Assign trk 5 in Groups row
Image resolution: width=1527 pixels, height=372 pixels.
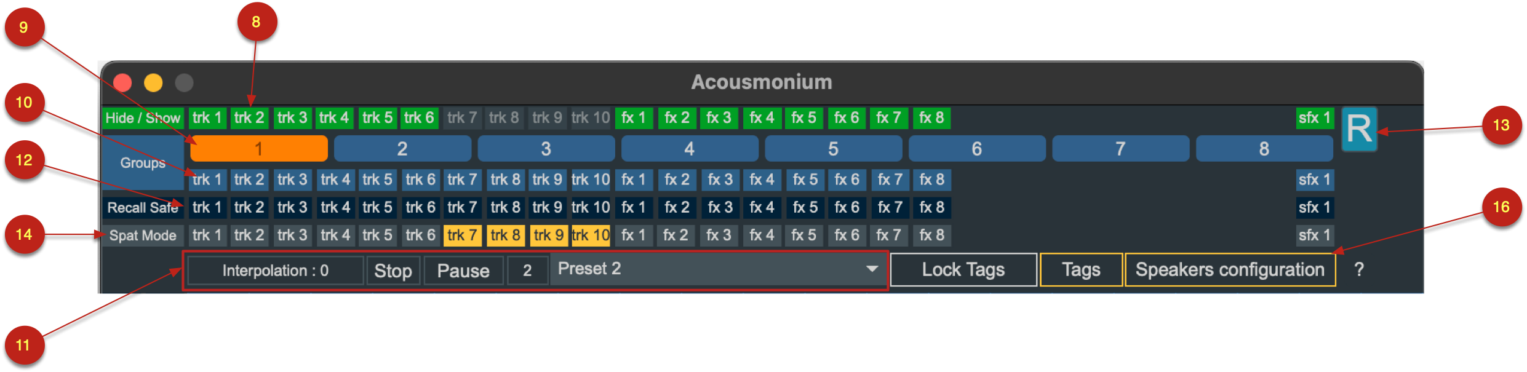pyautogui.click(x=377, y=180)
